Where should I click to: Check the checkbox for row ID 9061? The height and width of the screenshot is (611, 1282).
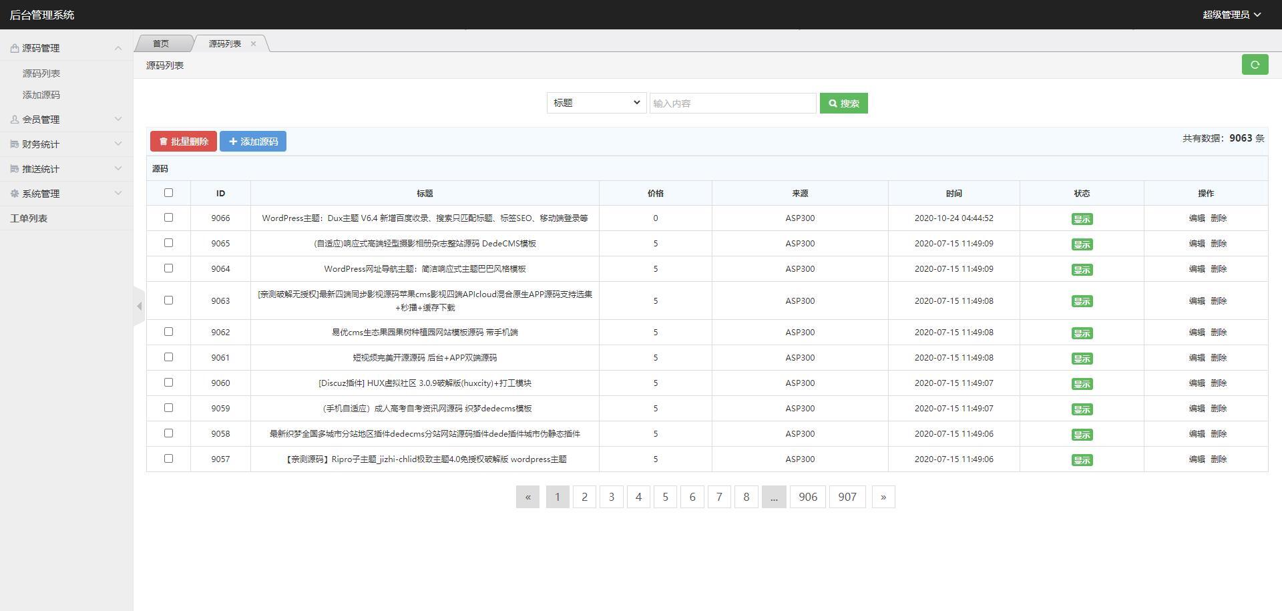click(x=168, y=357)
